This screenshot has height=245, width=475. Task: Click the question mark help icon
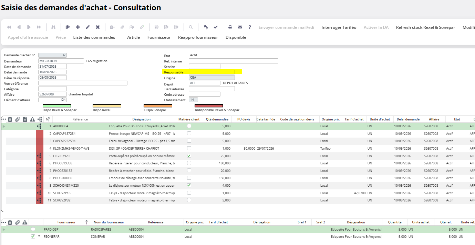pyautogui.click(x=250, y=27)
